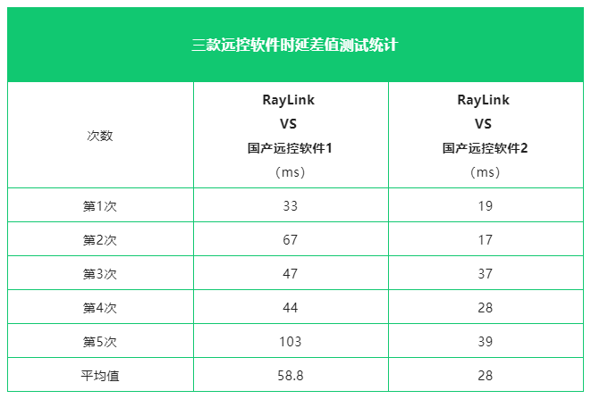Select the '第2次' row label

pos(100,240)
